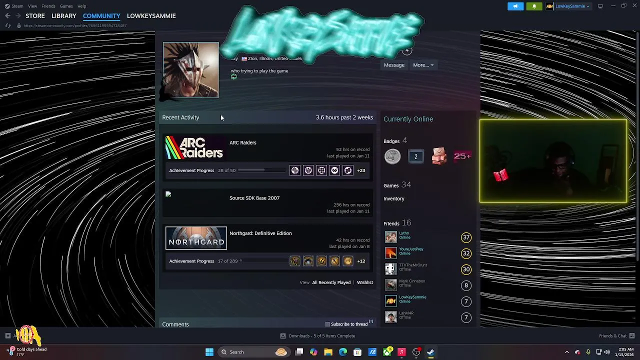Image resolution: width=640 pixels, height=360 pixels.
Task: Open the Games 34 link
Action: [397, 185]
